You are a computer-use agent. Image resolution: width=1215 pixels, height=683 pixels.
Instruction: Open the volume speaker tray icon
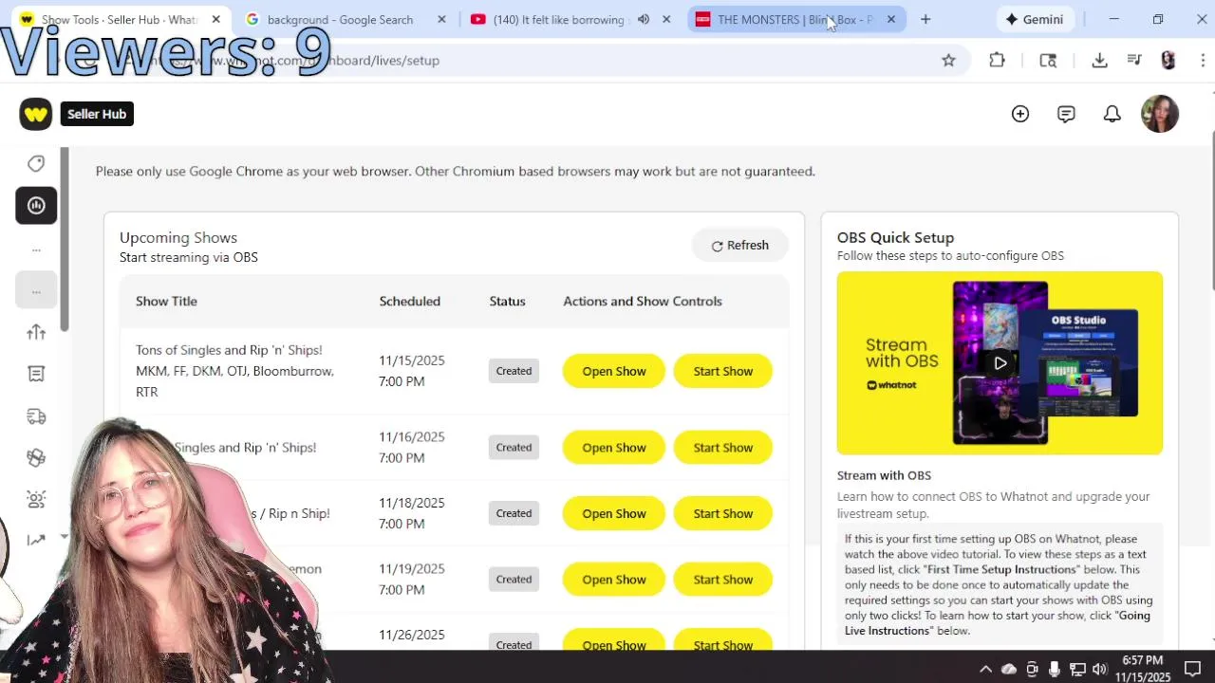[x=1100, y=669]
